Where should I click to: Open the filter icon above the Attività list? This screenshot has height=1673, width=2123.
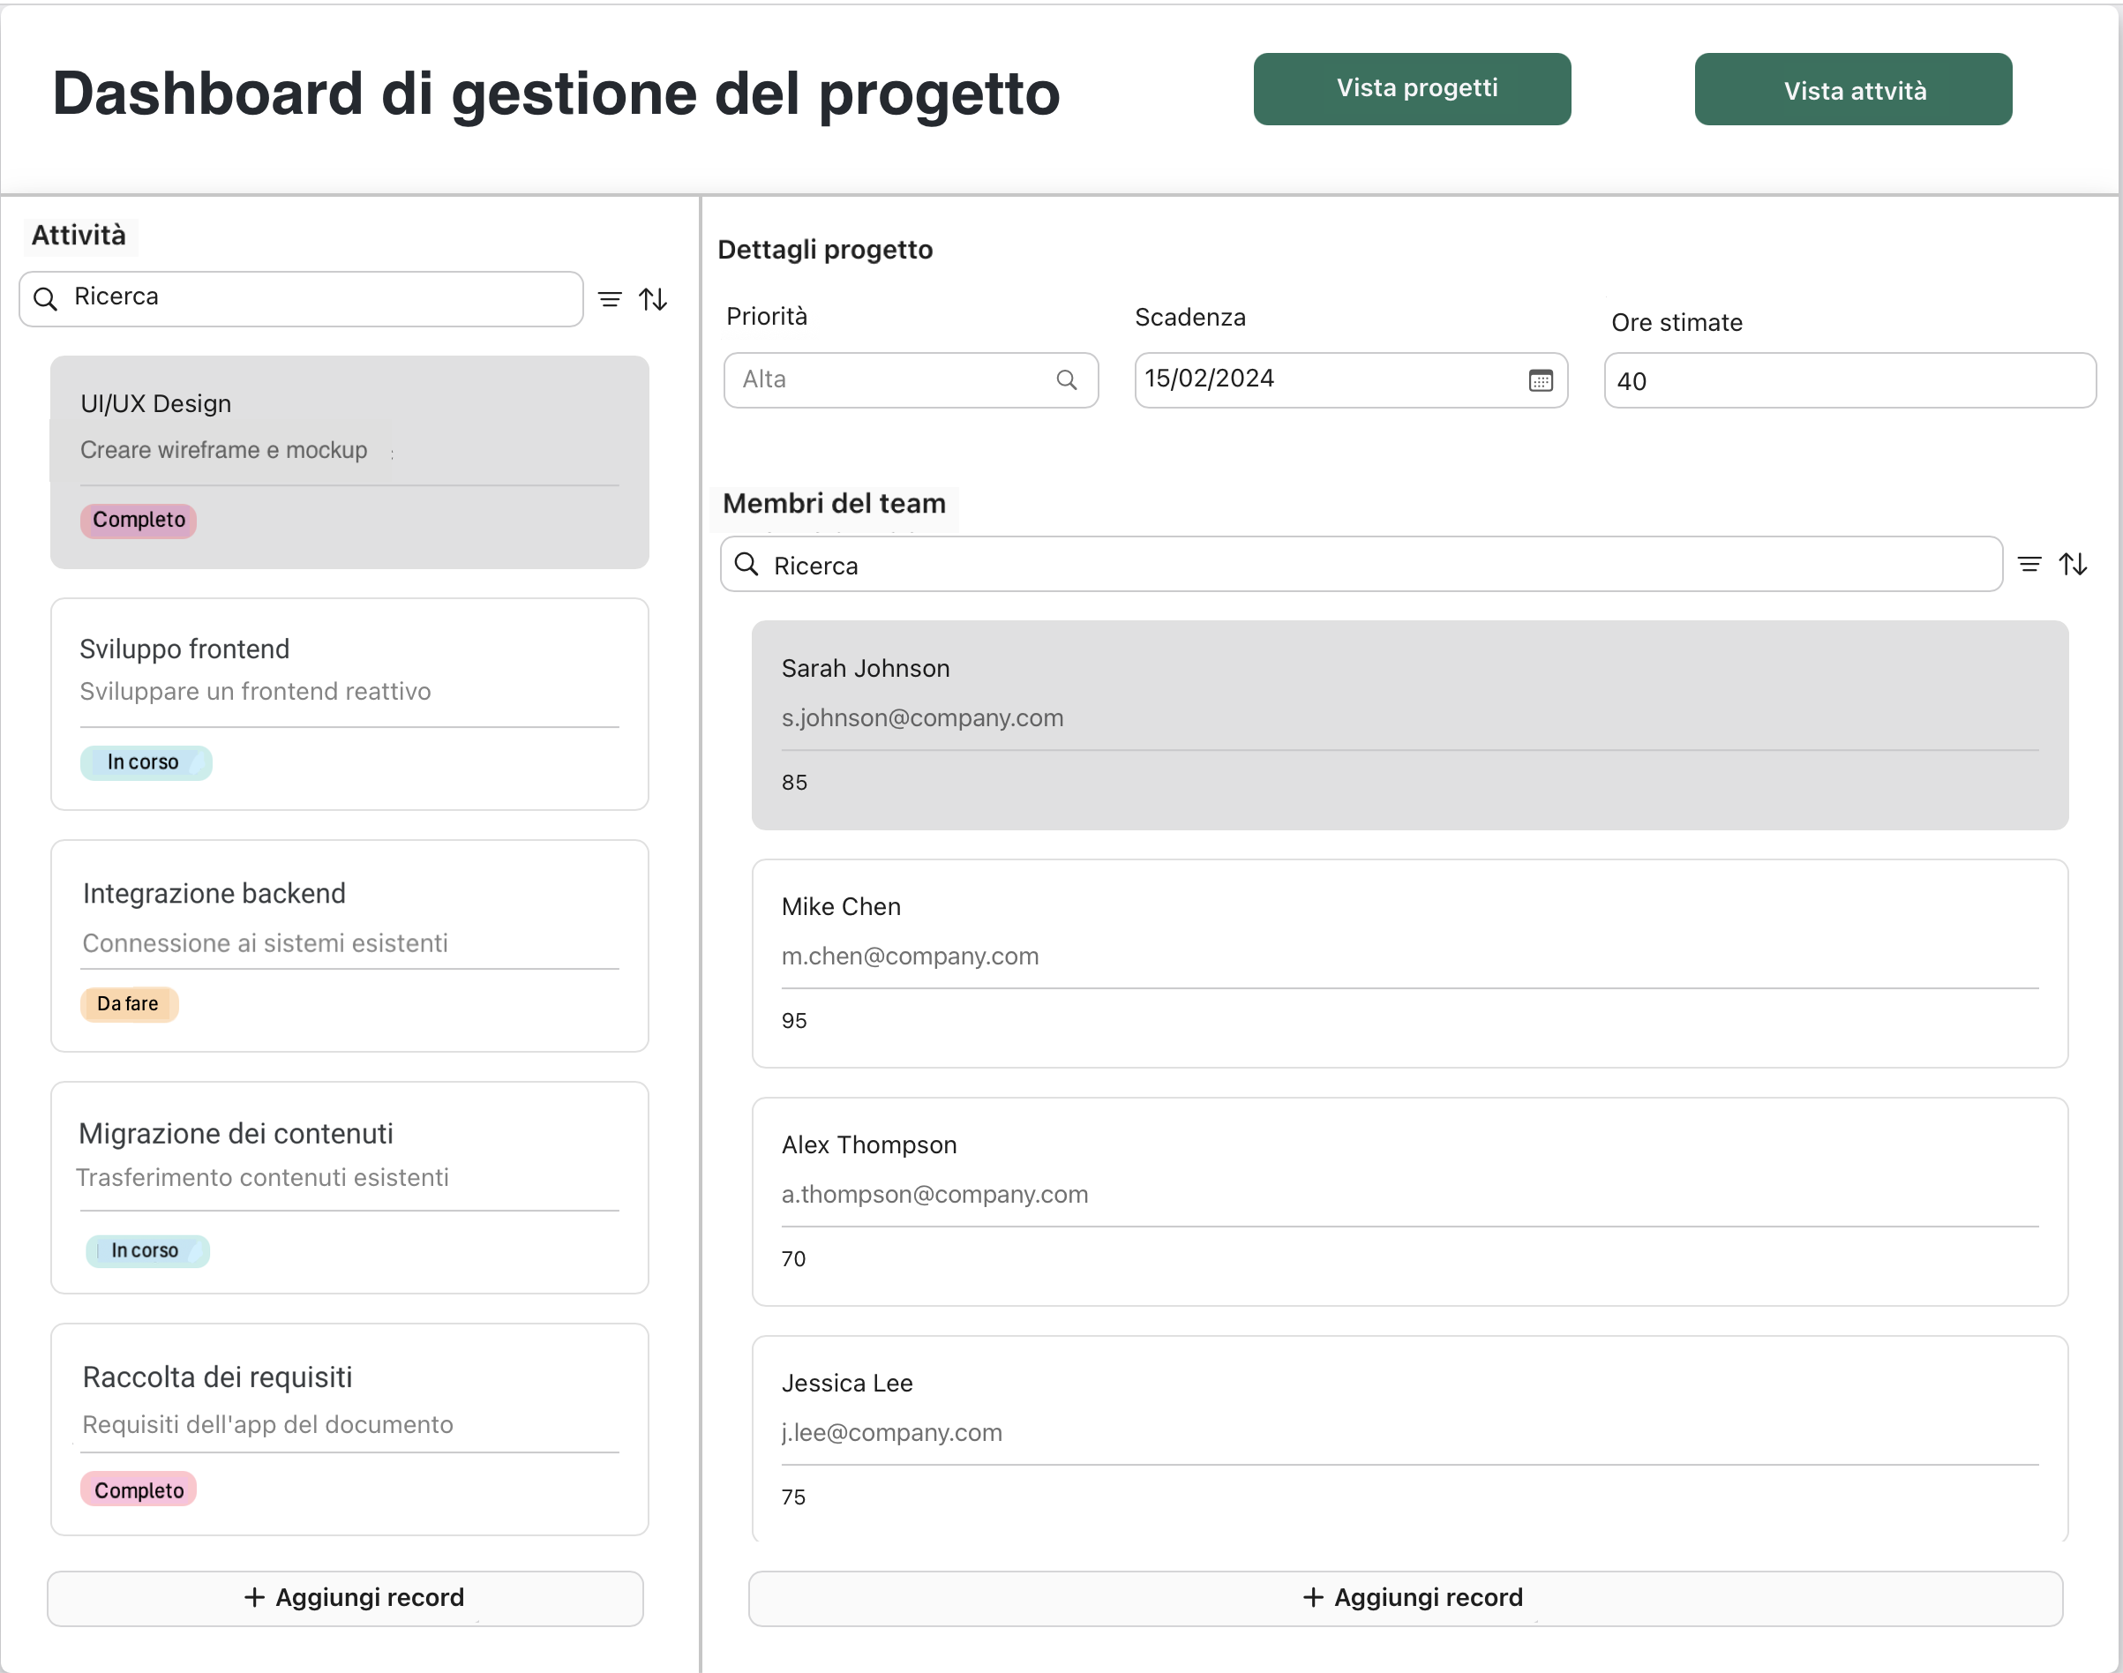click(x=609, y=299)
